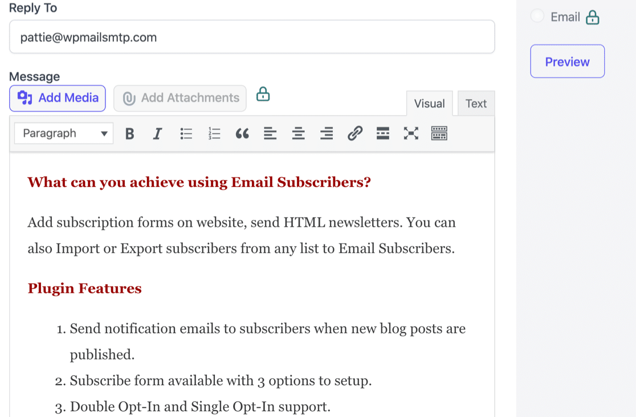
Task: Open the Add Media dialog
Action: coord(57,98)
